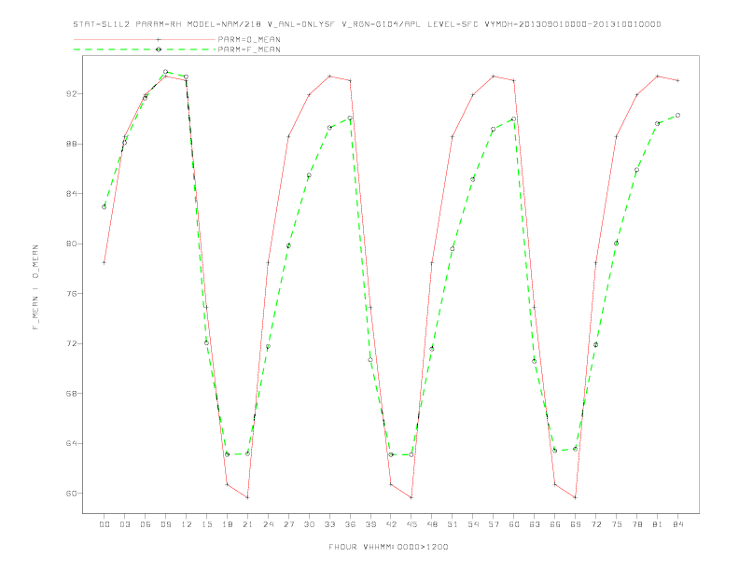Click MODEL=NAM/218 in the chart title

(x=224, y=24)
